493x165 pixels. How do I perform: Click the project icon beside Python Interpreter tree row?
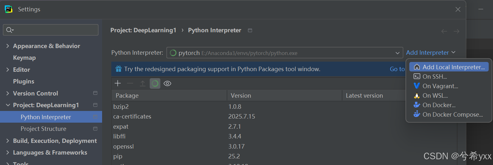pos(95,117)
